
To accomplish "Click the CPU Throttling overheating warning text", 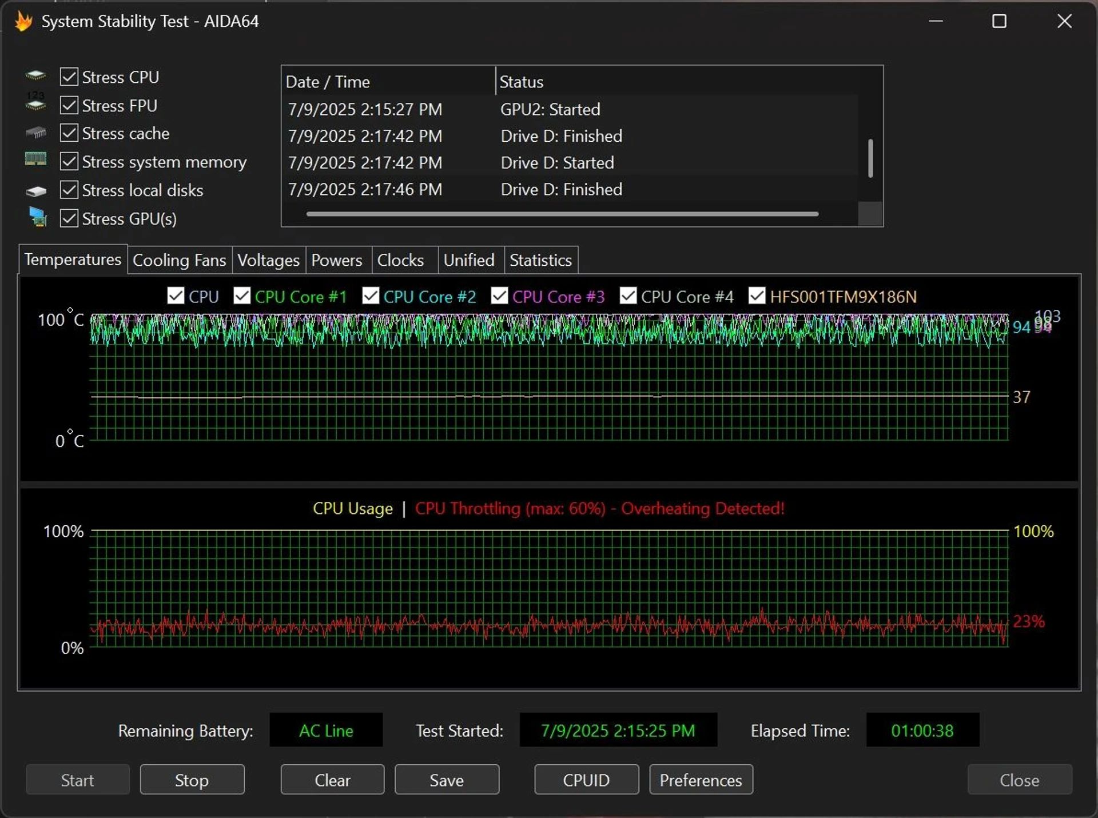I will tap(600, 508).
